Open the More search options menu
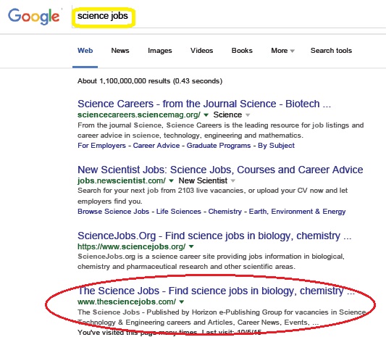 282,51
